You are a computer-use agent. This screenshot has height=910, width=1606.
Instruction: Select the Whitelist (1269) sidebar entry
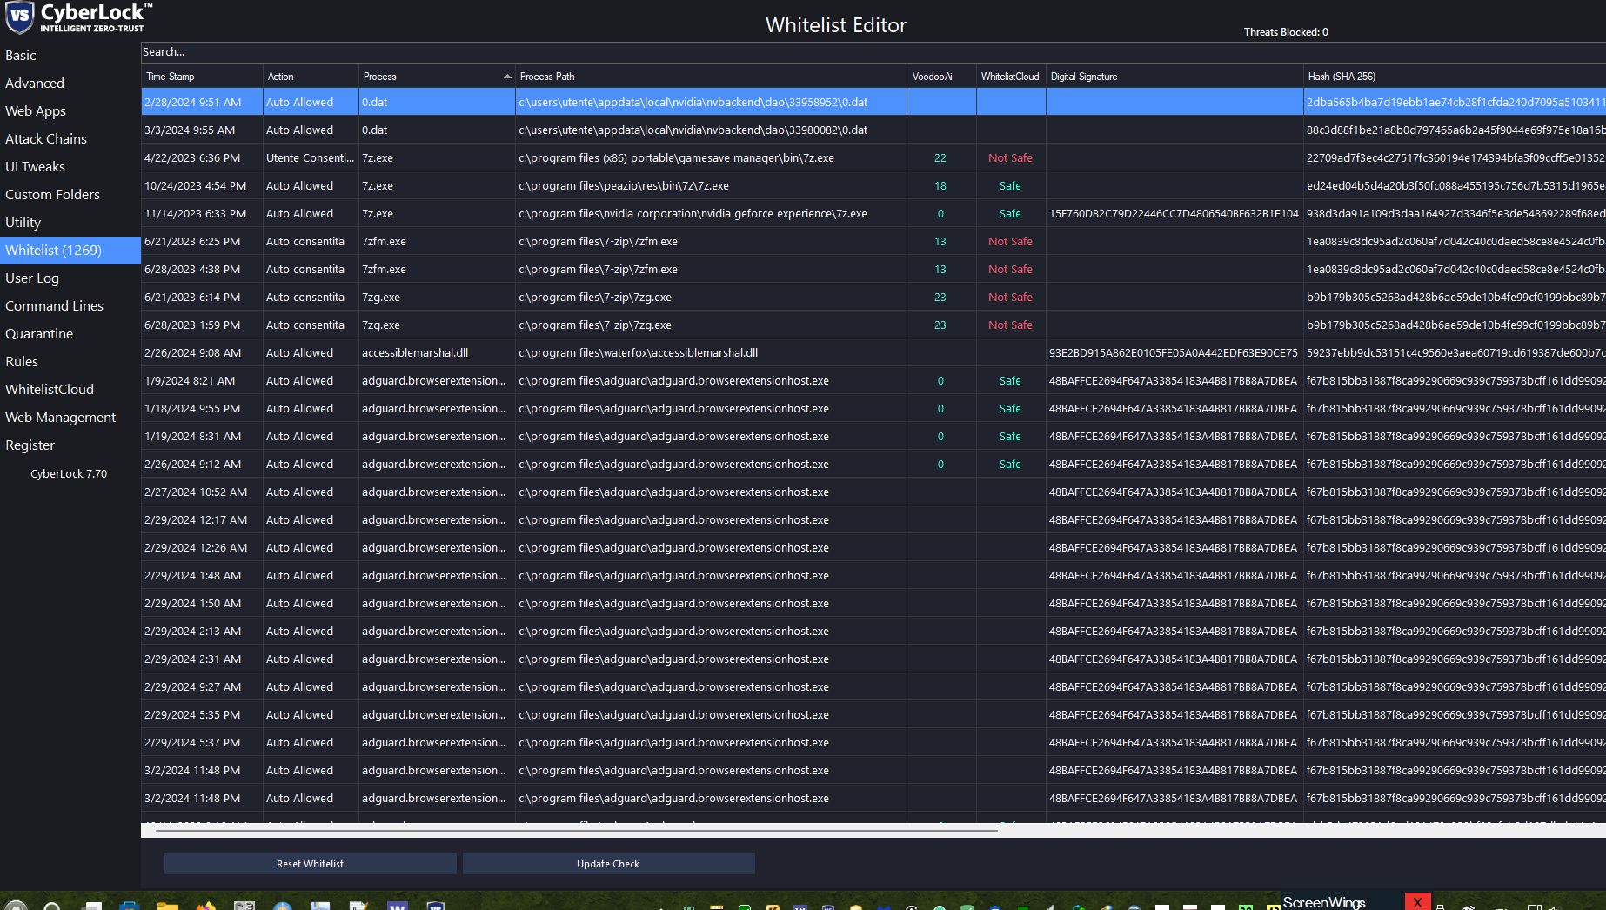70,250
